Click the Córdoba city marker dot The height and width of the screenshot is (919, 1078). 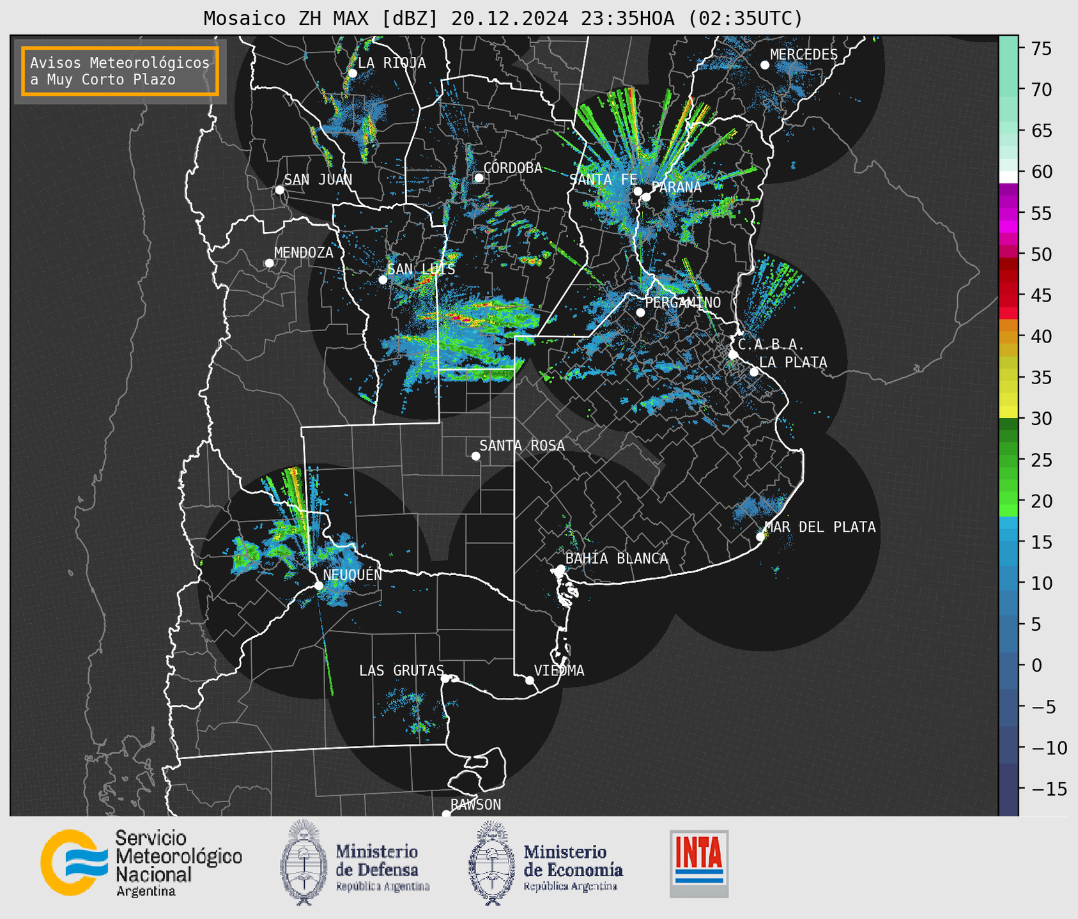(479, 178)
